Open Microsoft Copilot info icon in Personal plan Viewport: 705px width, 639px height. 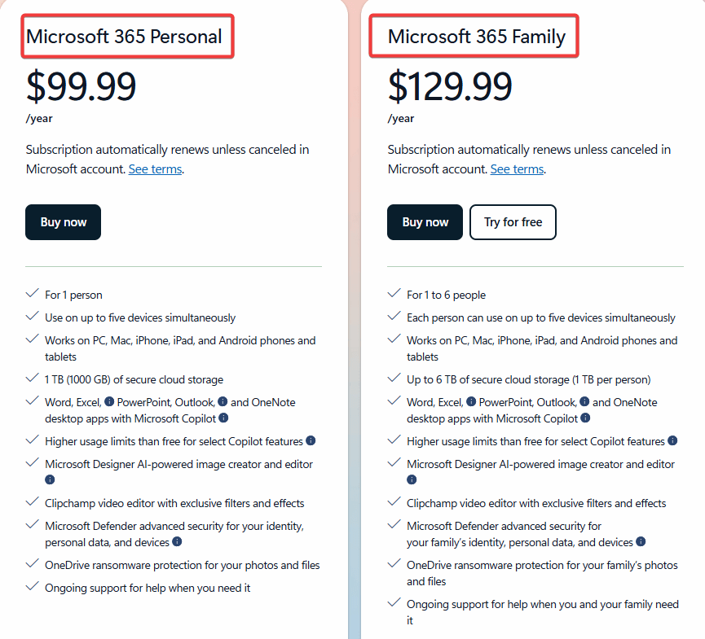pyautogui.click(x=223, y=418)
